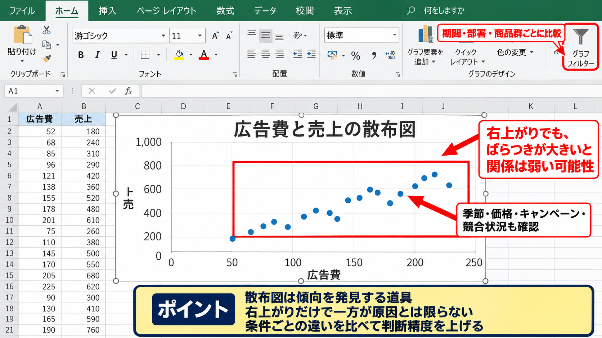The height and width of the screenshot is (338, 602).
Task: Switch to the ページ レイアウト tab
Action: pos(167,11)
